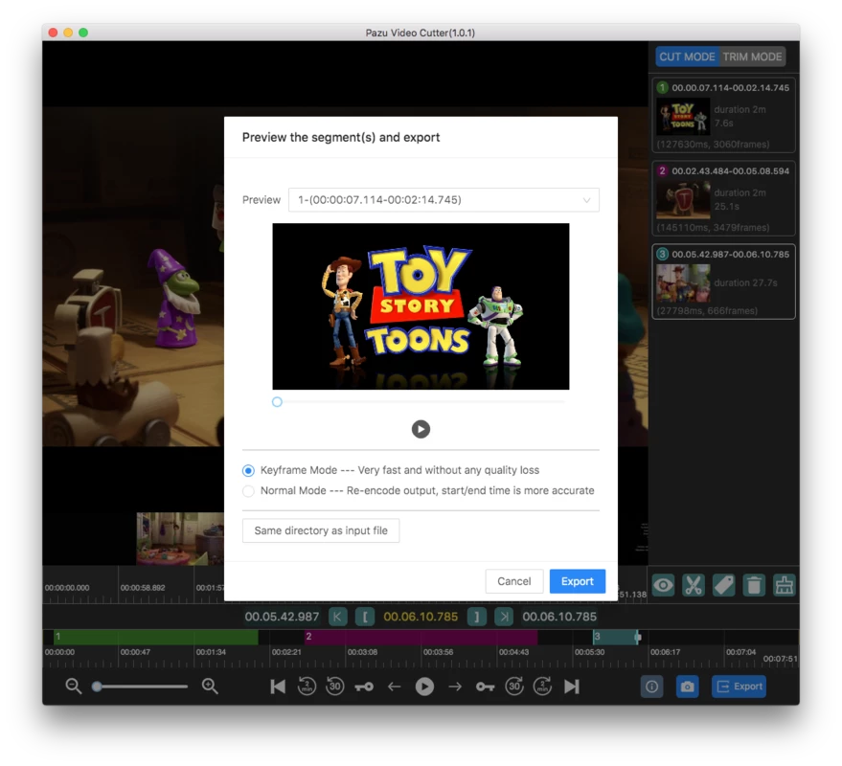The height and width of the screenshot is (766, 842).
Task: Rewind 30 seconds icon
Action: [335, 686]
